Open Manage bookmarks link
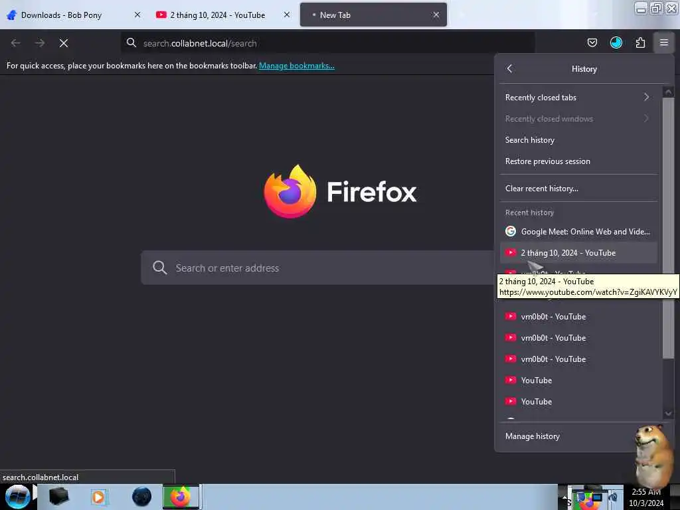This screenshot has height=510, width=680. [x=297, y=66]
